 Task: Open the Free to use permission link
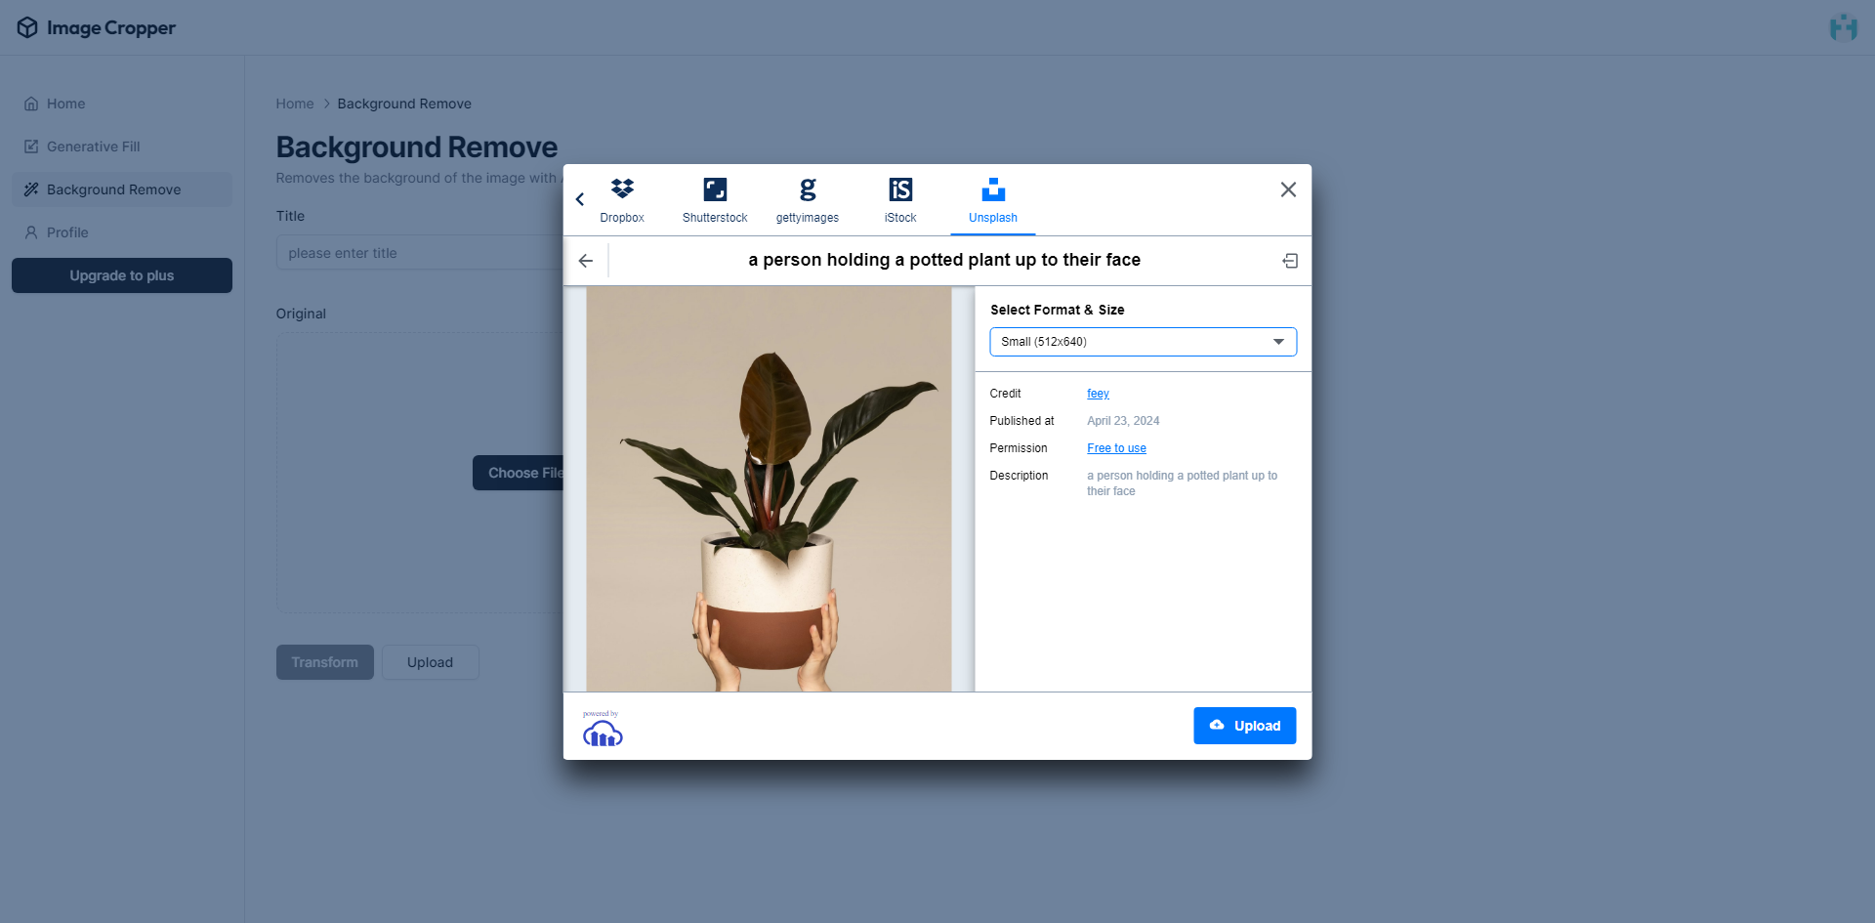(1116, 448)
